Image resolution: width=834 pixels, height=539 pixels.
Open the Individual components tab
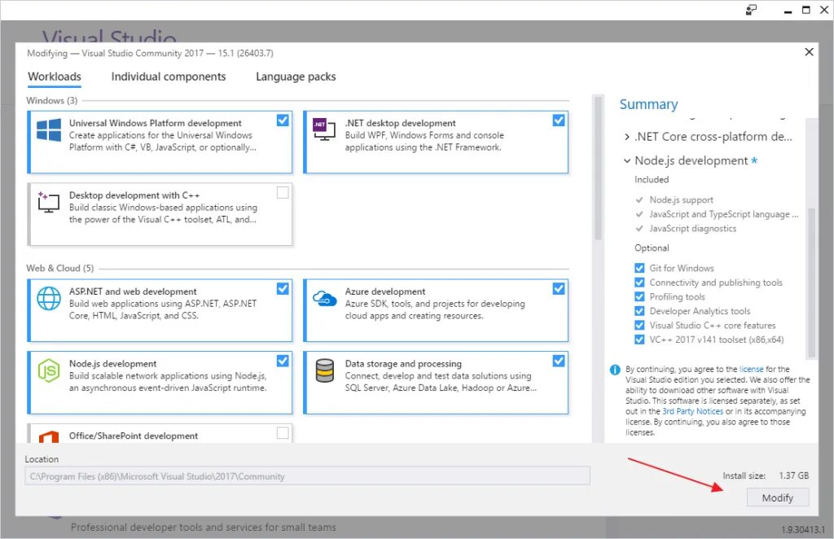pyautogui.click(x=168, y=77)
